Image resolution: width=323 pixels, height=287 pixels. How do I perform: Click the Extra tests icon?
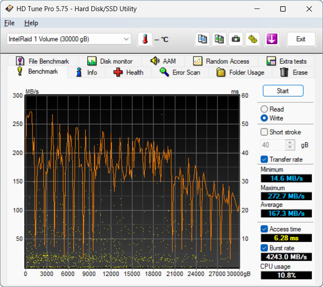point(271,61)
